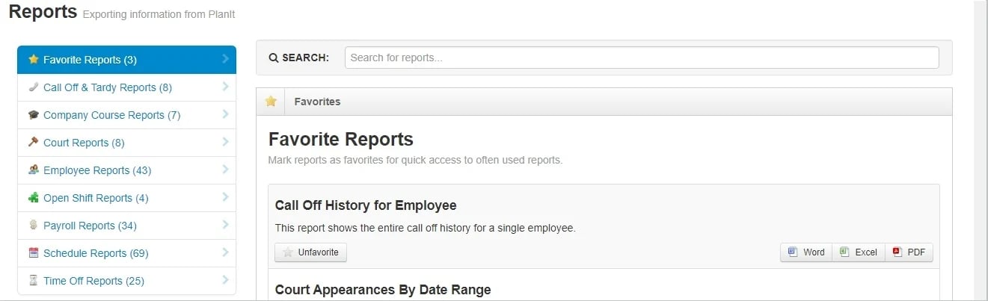Click the star icon in Favorites header
The width and height of the screenshot is (988, 301).
(x=271, y=102)
